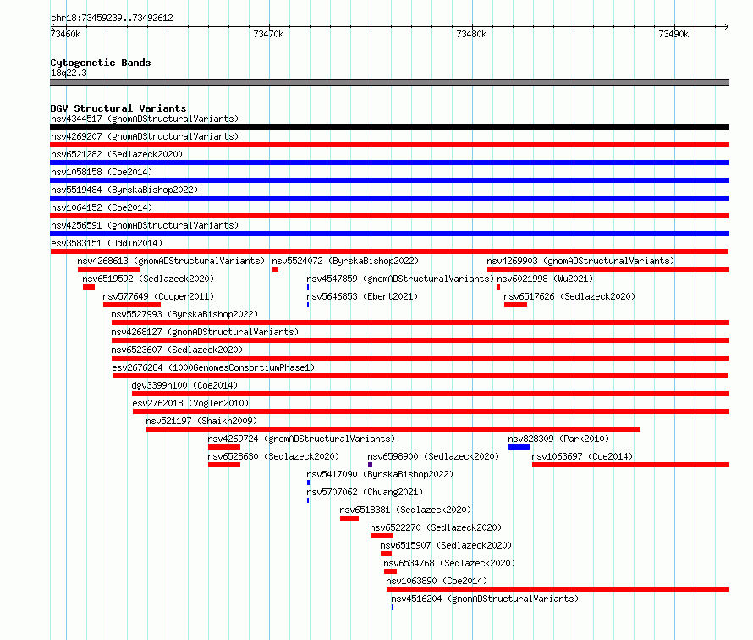Click the tiny red nsv6021998 marker
The width and height of the screenshot is (753, 640).
click(498, 287)
